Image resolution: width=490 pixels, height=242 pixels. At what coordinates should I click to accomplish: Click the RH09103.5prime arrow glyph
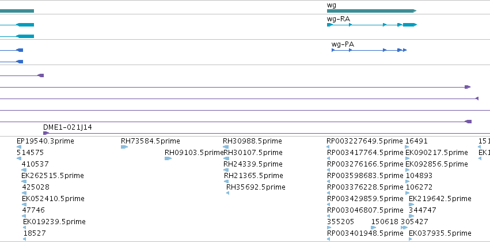pyautogui.click(x=168, y=158)
